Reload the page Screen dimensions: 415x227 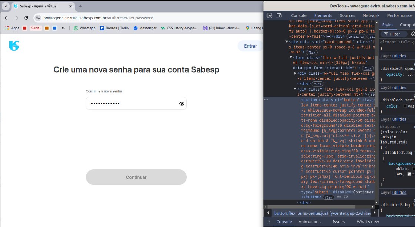tap(26, 18)
